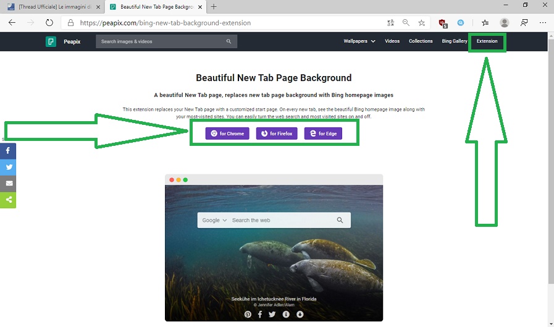Image resolution: width=554 pixels, height=327 pixels.
Task: Click the green share icon in side bar
Action: pyautogui.click(x=8, y=200)
